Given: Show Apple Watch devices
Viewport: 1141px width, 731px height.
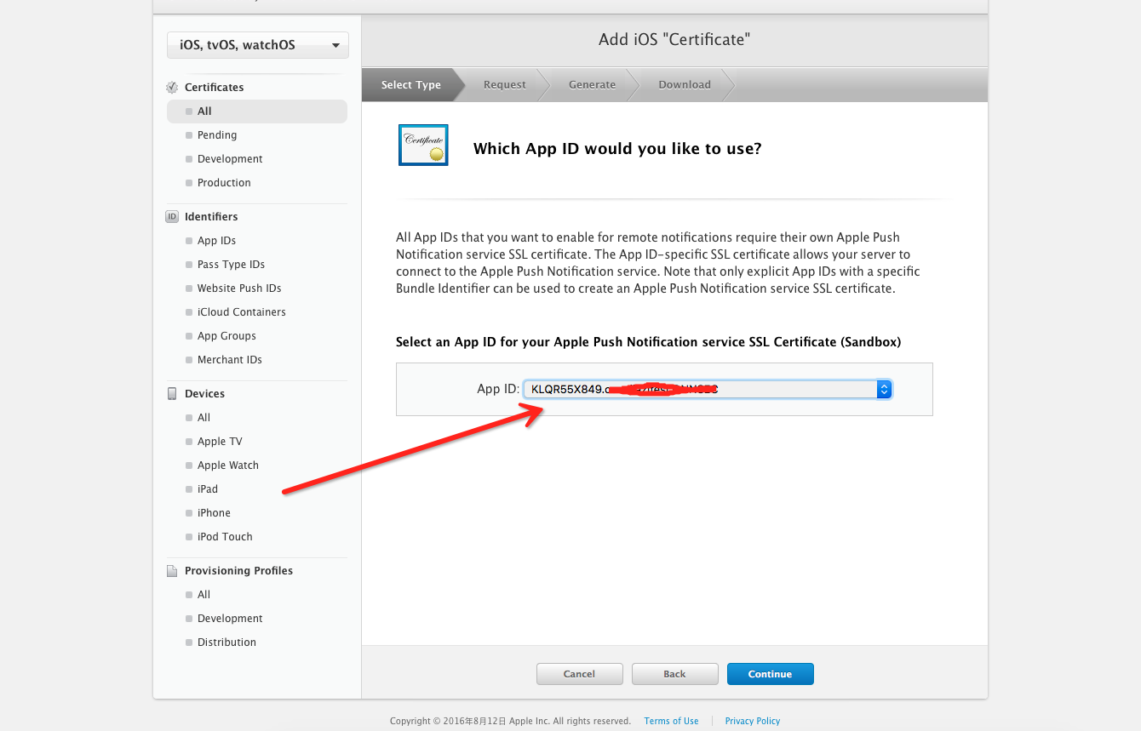Looking at the screenshot, I should pos(228,465).
